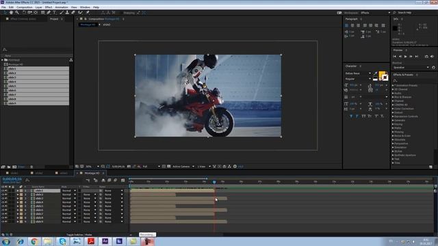Click left align text in Paragraph panel
Viewport: 438px width, 246px height.
pos(346,25)
